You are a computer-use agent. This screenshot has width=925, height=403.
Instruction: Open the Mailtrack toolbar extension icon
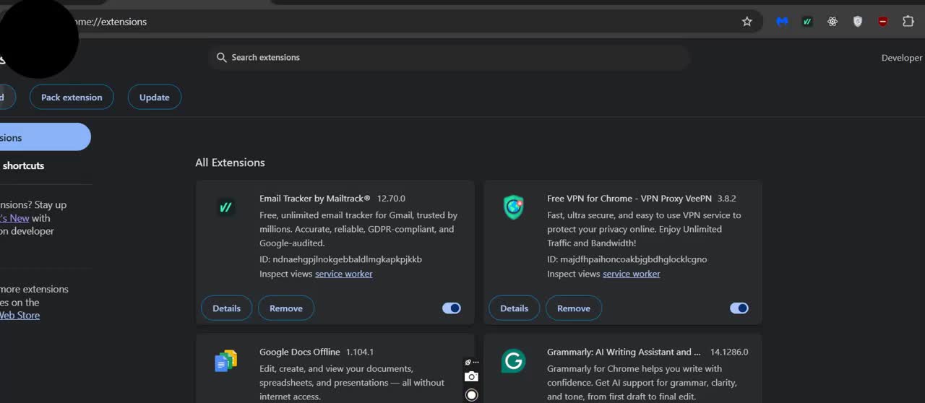[x=807, y=22]
